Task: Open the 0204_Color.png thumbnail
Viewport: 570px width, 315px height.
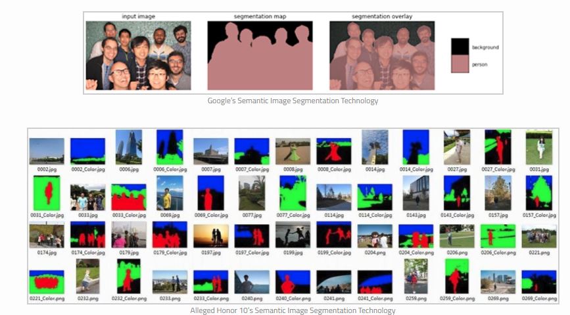Action: [x=416, y=236]
